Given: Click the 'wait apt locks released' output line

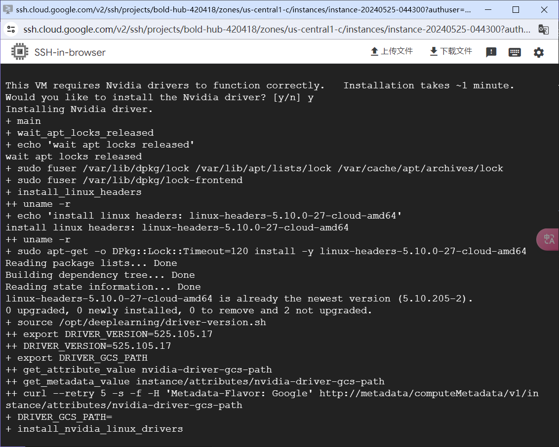Looking at the screenshot, I should pyautogui.click(x=74, y=156).
